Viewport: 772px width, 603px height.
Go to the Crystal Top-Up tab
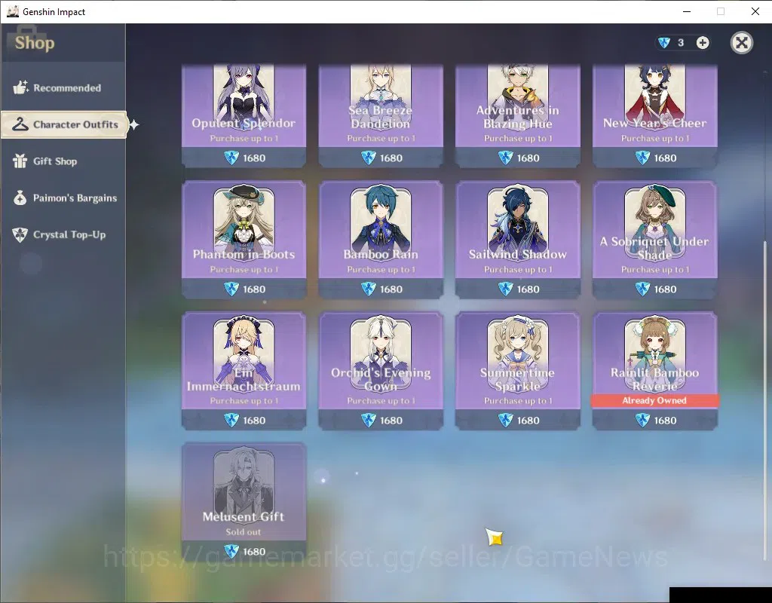63,235
